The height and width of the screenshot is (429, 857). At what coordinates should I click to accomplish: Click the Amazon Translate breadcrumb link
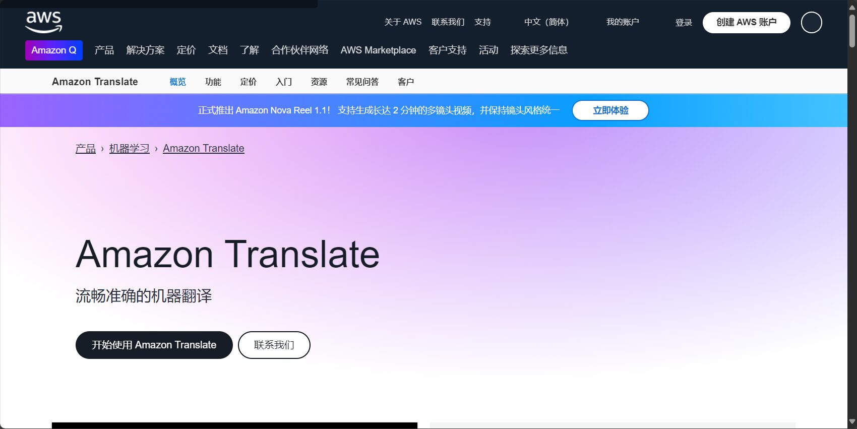204,149
